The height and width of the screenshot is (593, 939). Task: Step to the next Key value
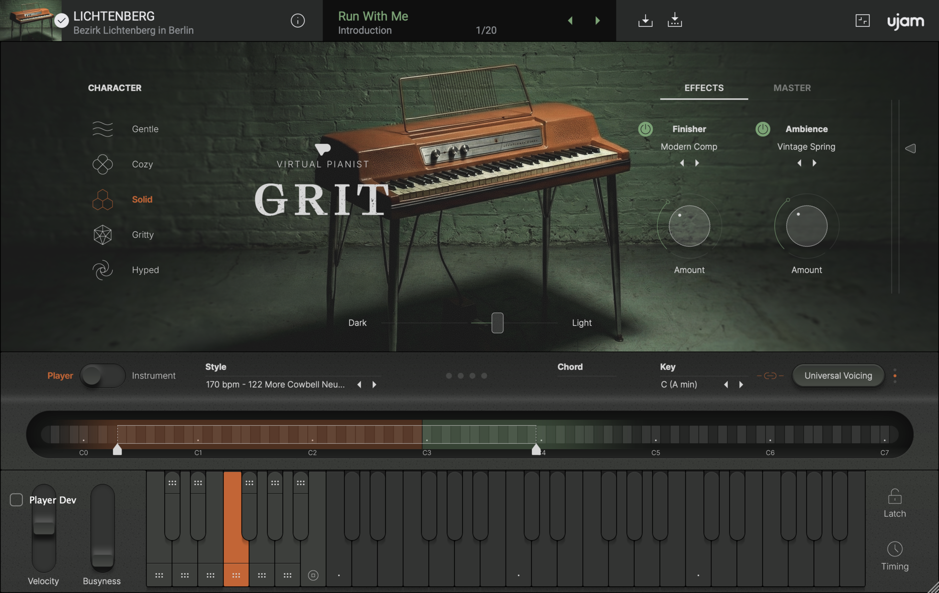(741, 384)
